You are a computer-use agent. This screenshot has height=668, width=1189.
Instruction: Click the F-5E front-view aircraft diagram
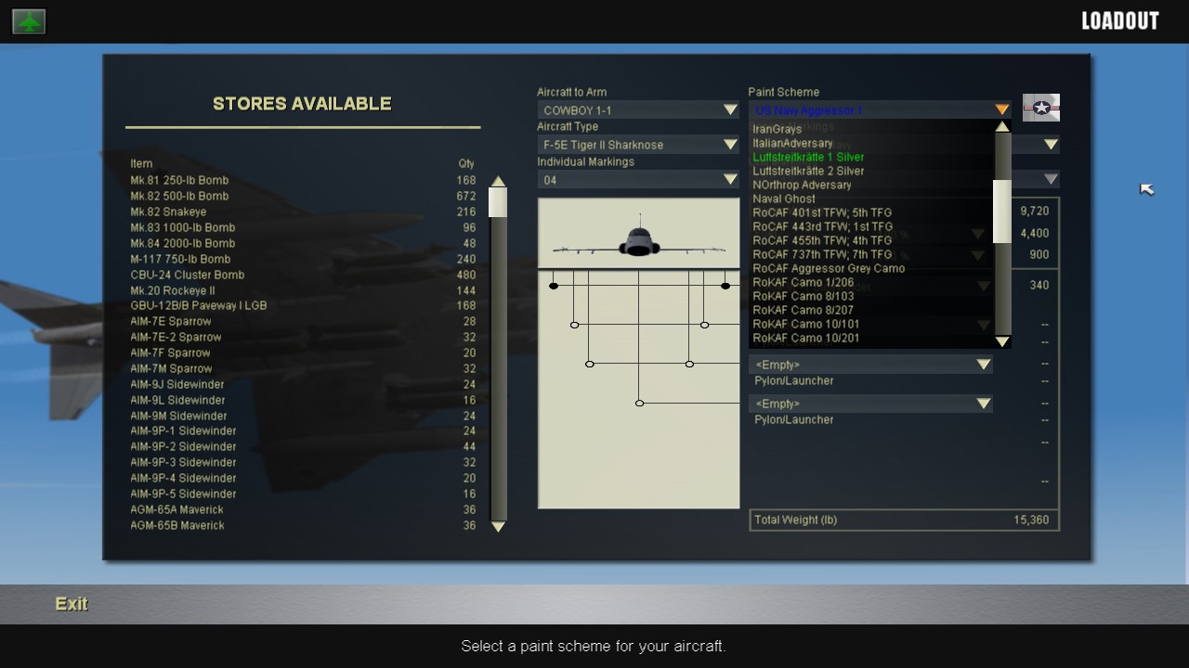pos(638,238)
